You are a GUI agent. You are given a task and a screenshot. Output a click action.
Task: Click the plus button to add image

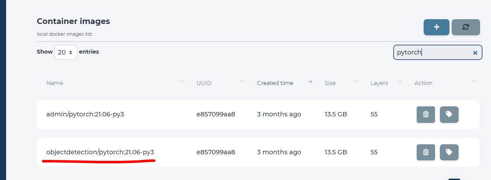(x=436, y=27)
